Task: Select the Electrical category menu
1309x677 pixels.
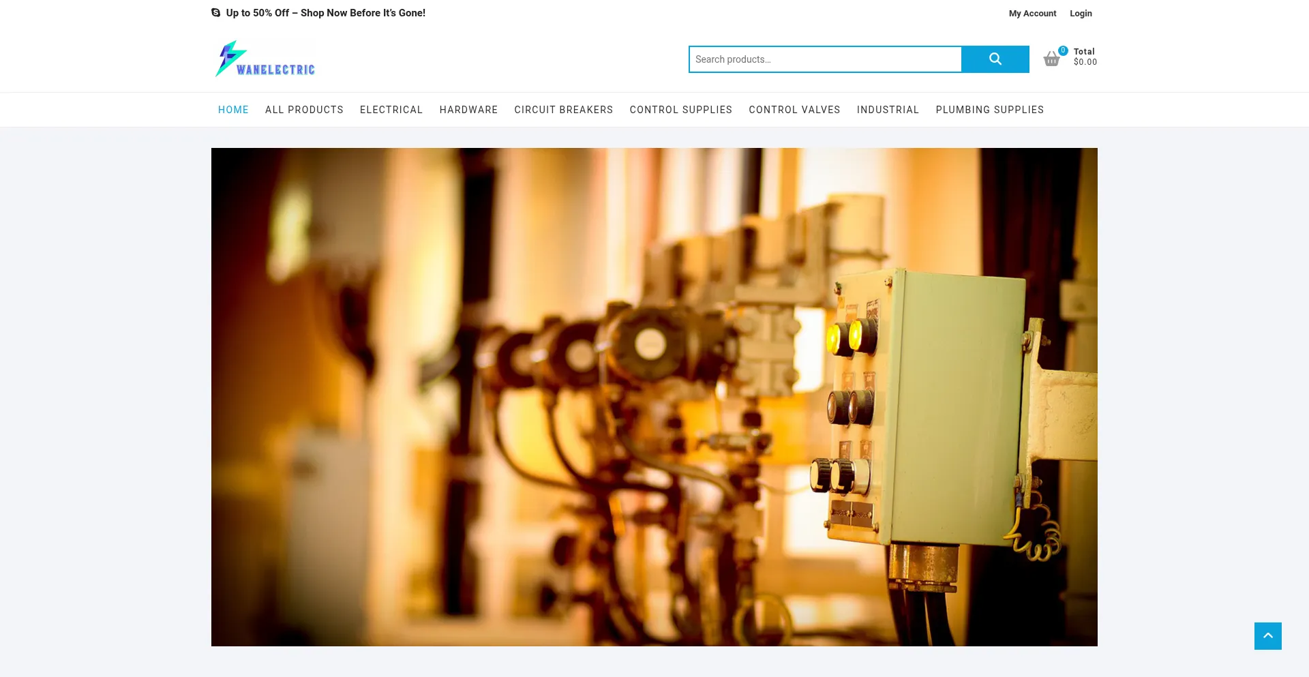Action: [x=391, y=110]
